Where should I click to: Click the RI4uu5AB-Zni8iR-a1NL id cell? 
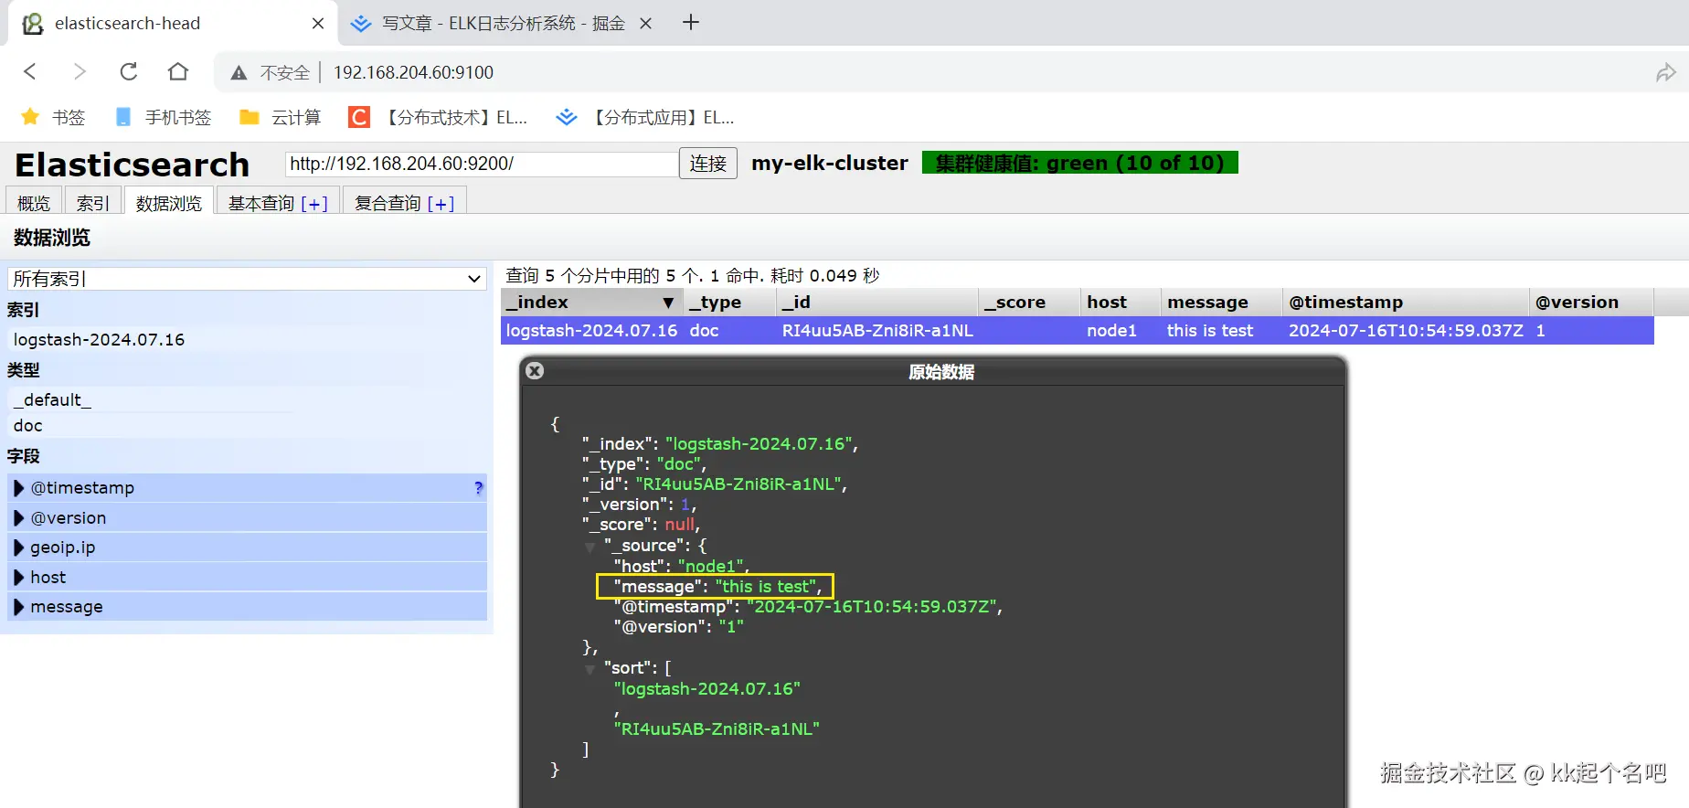877,331
